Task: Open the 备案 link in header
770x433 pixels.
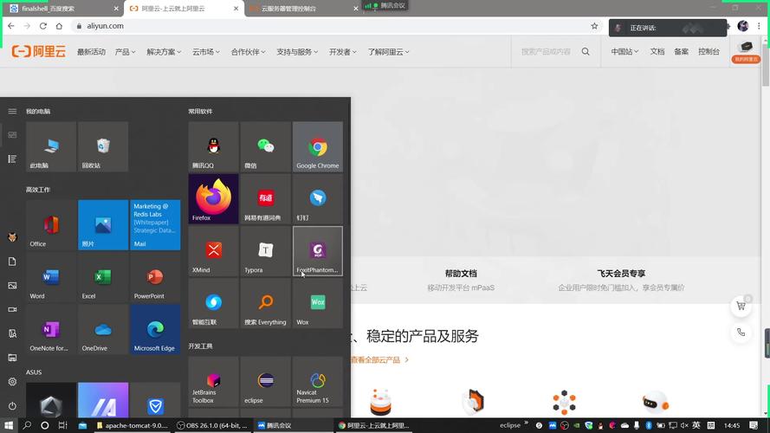Action: (681, 52)
